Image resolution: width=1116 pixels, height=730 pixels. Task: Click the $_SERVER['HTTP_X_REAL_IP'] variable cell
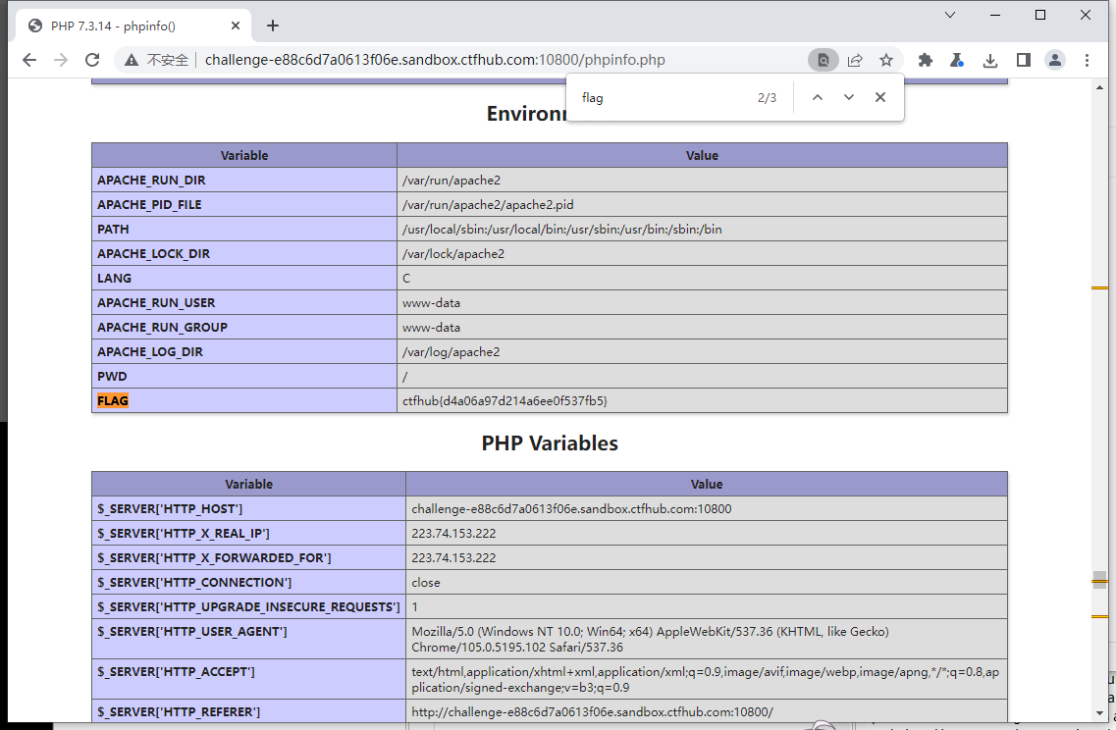point(248,533)
